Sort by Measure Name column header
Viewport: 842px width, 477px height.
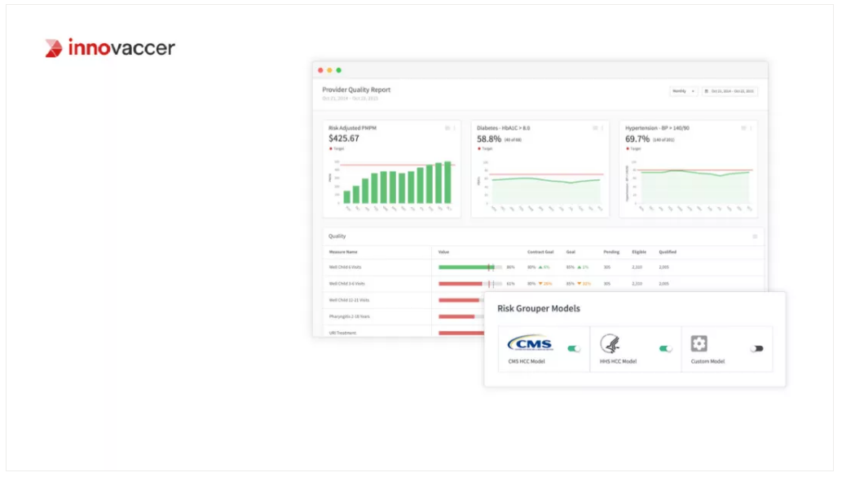click(343, 252)
